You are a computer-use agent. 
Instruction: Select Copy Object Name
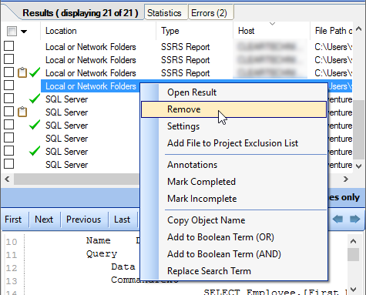click(233, 220)
